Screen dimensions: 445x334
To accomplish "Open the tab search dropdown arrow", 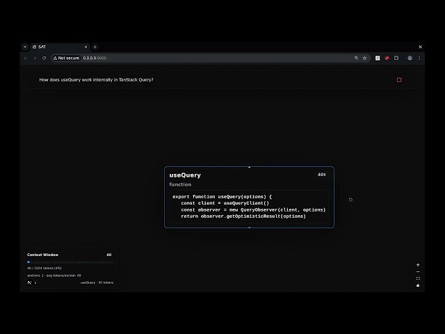I will (25, 47).
